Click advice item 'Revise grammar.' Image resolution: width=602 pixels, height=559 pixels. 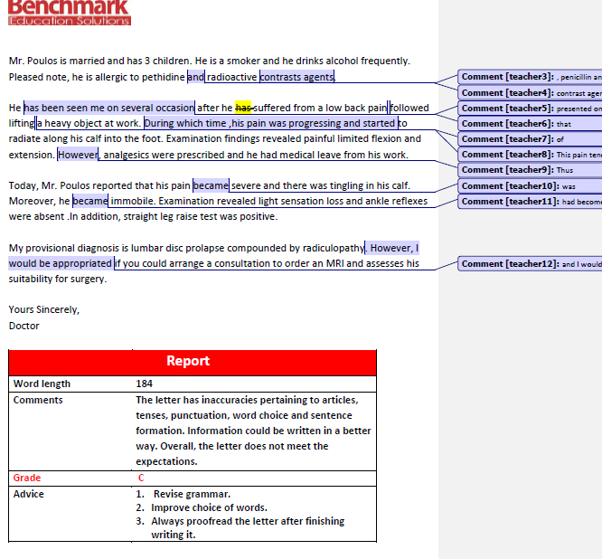tap(192, 494)
